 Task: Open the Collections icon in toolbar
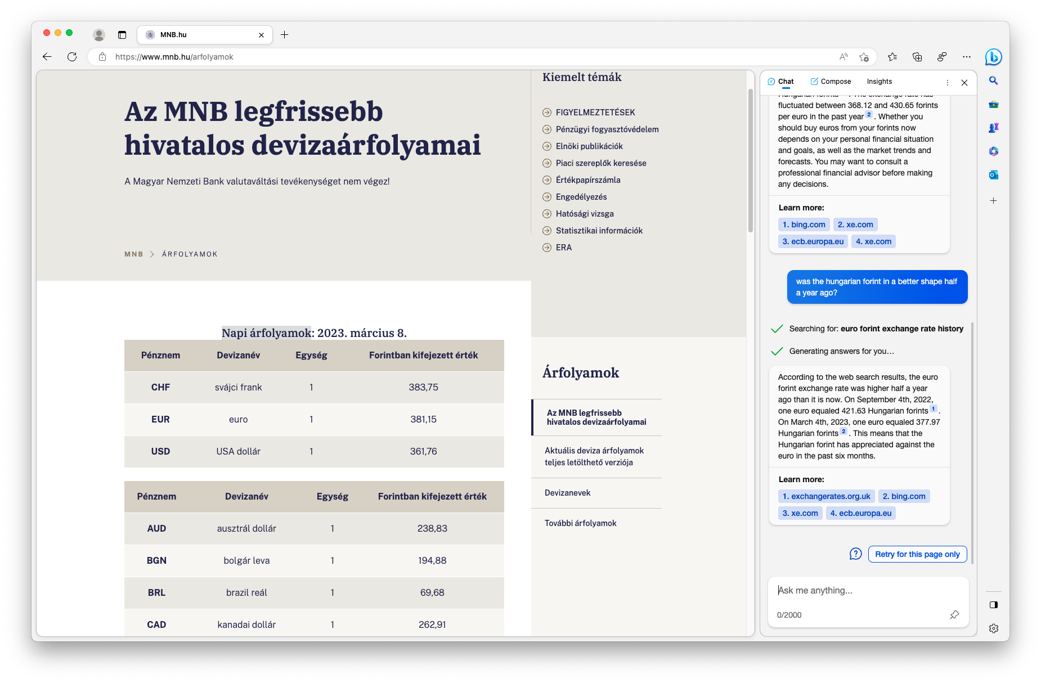click(917, 57)
